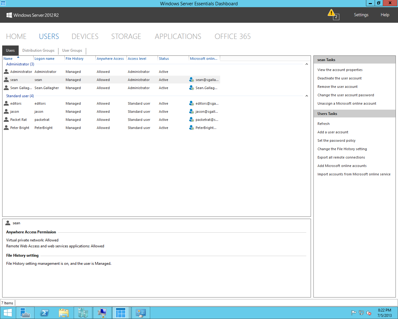Refresh the user list
Screen dimensions: 398x319
[x=323, y=124]
